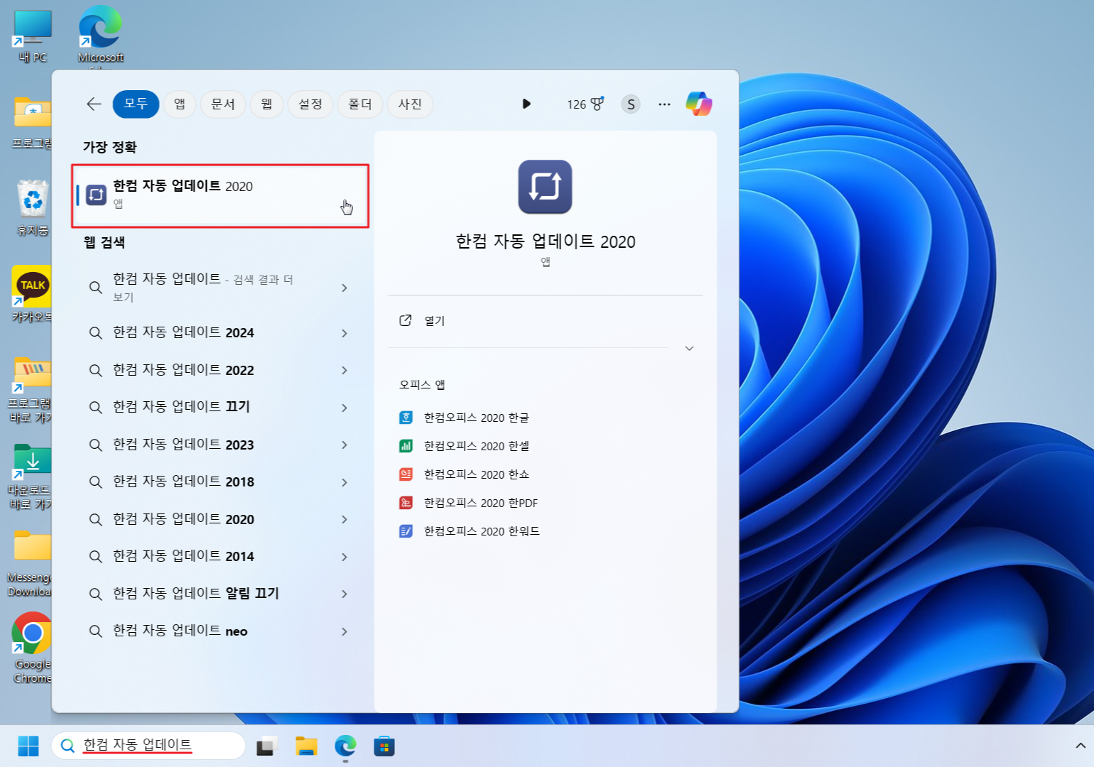
Task: Open the three-dot more options menu
Action: (x=664, y=104)
